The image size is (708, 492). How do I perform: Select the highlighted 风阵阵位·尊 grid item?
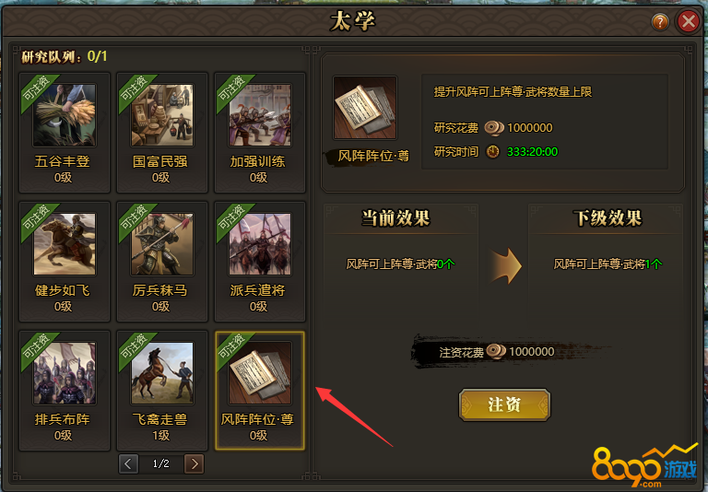click(x=260, y=391)
